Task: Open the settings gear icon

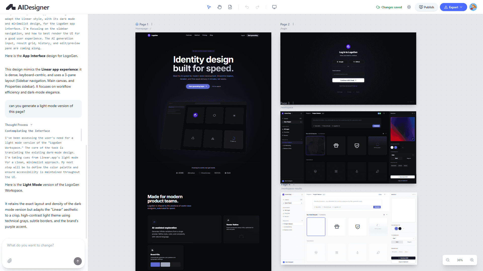Action: point(409,7)
